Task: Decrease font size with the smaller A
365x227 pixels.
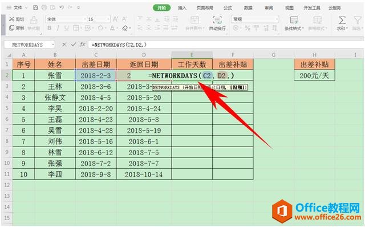Action: point(124,19)
